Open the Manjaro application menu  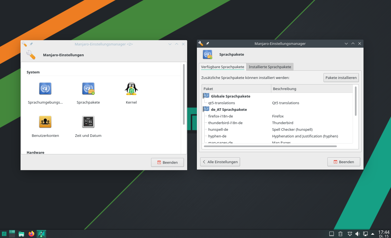coord(4,234)
